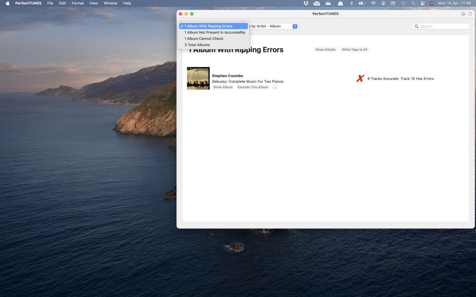The height and width of the screenshot is (297, 476).
Task: Open the Wi-Fi menu bar icon
Action: coord(373,3)
